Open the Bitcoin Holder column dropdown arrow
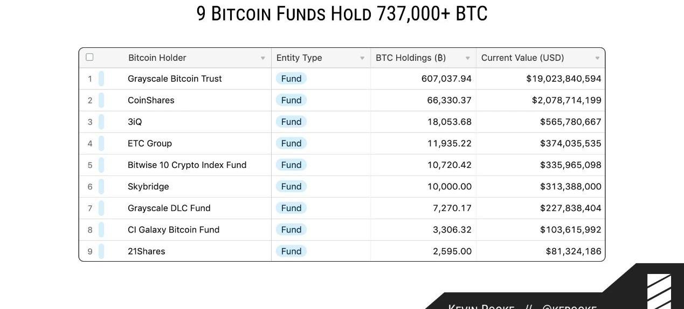 pyautogui.click(x=263, y=58)
